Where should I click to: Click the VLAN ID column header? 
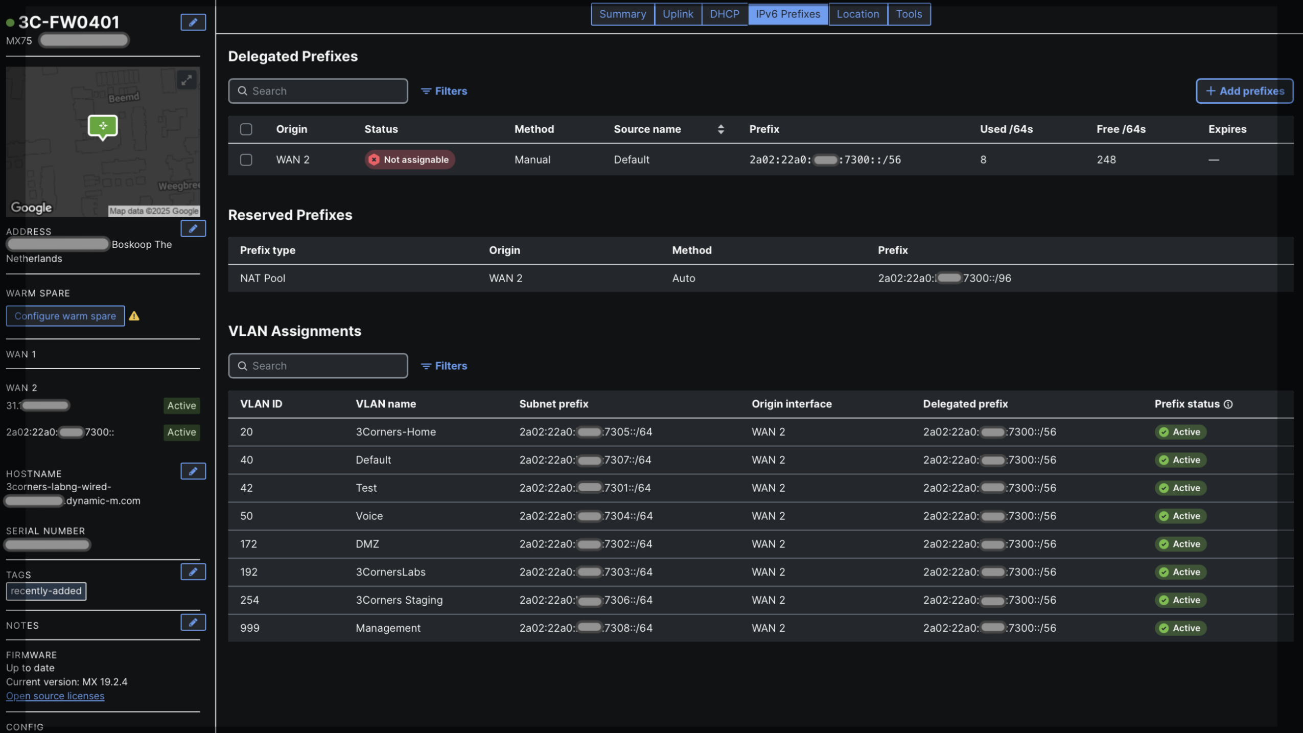pos(261,404)
